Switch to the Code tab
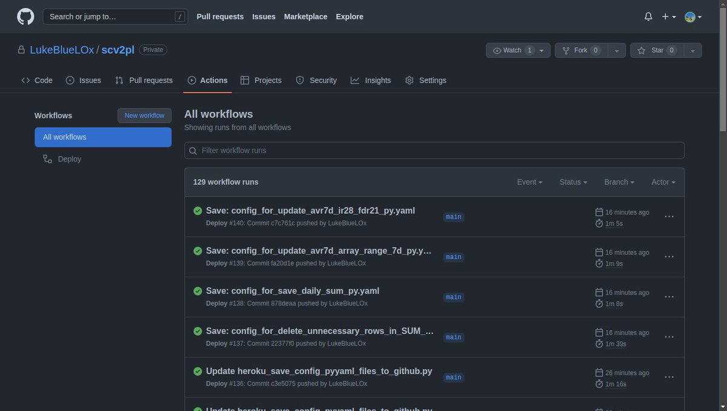The image size is (727, 411). 37,80
